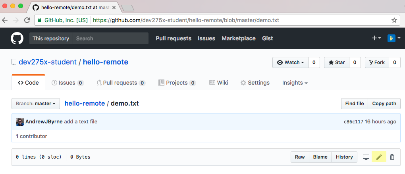The height and width of the screenshot is (174, 405).
Task: Open the Issues tab
Action: (x=67, y=83)
